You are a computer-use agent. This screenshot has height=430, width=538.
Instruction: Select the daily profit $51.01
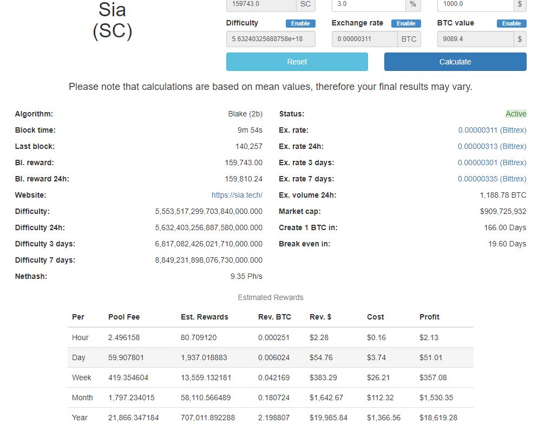tap(431, 357)
